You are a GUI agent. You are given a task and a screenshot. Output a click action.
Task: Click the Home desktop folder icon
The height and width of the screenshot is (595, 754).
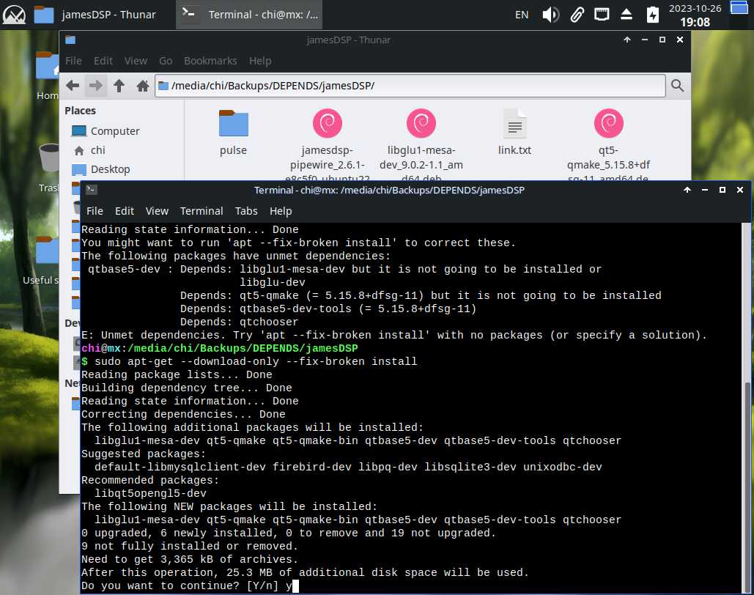tap(47, 66)
